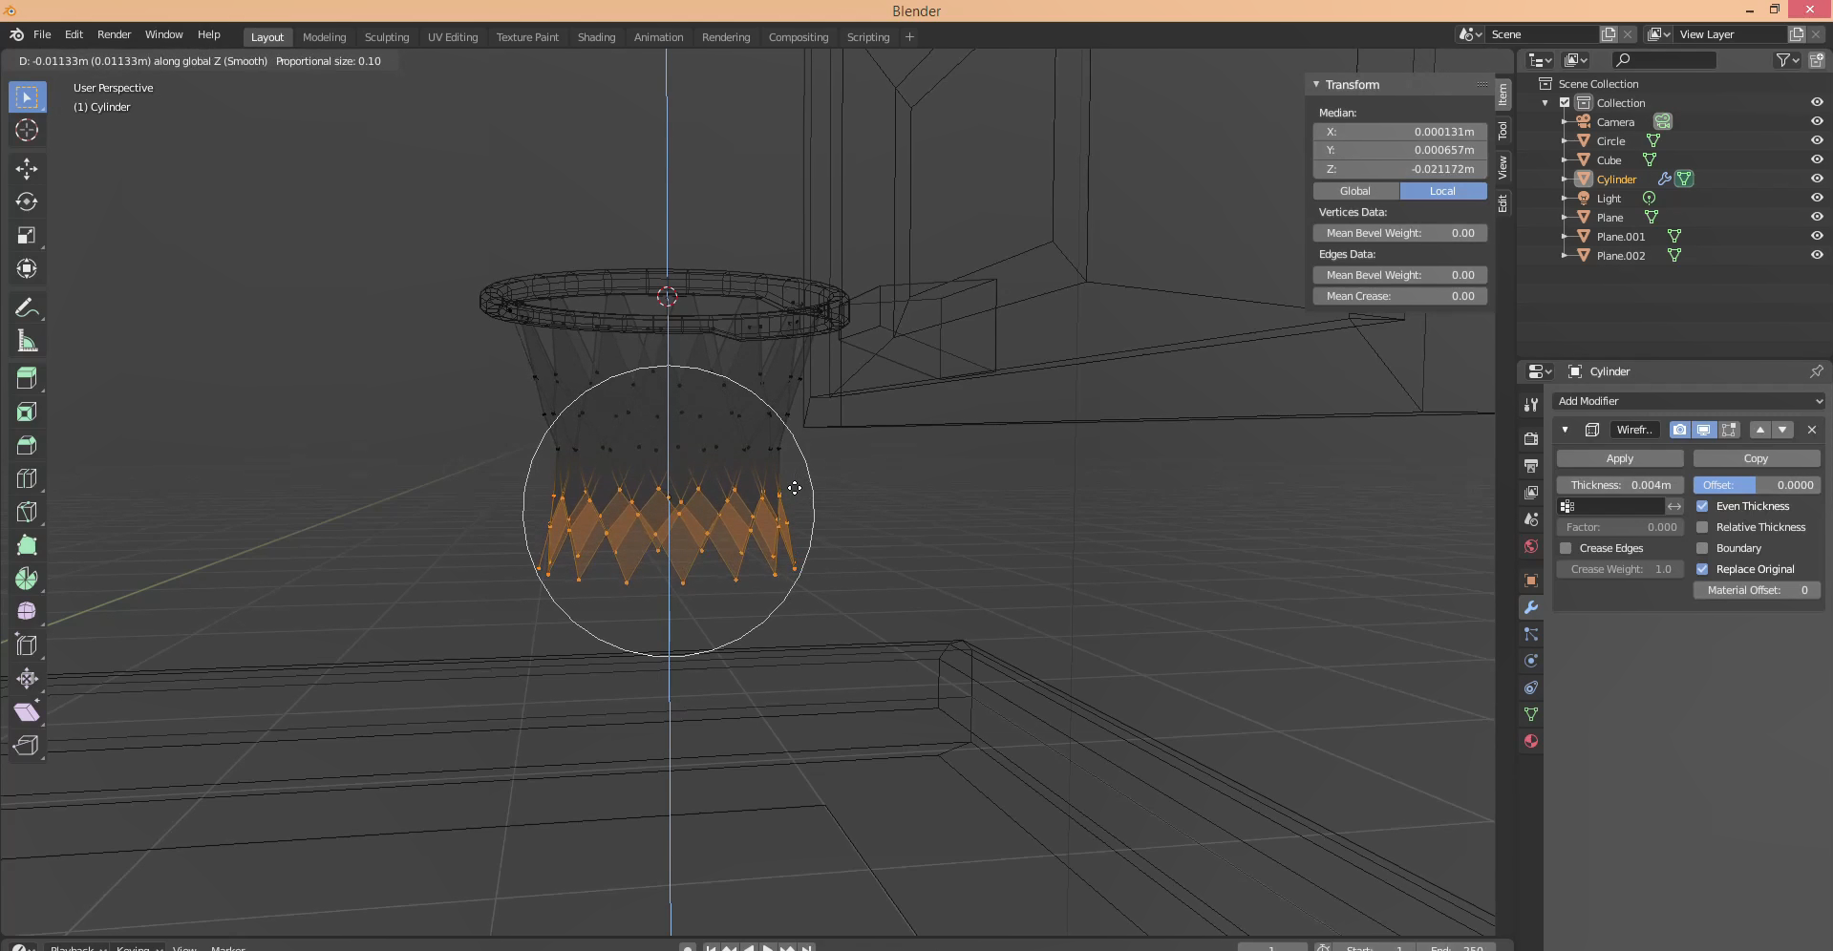Select the Move tool
This screenshot has width=1833, height=951.
pos(27,169)
